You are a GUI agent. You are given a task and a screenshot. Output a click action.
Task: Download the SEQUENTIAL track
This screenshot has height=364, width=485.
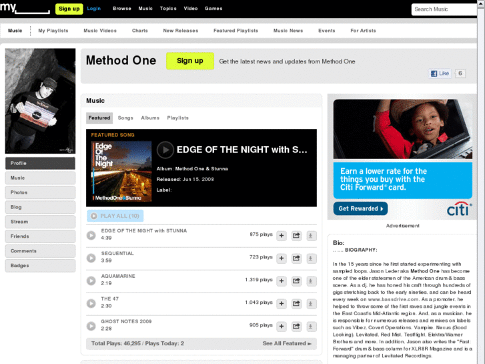click(311, 258)
